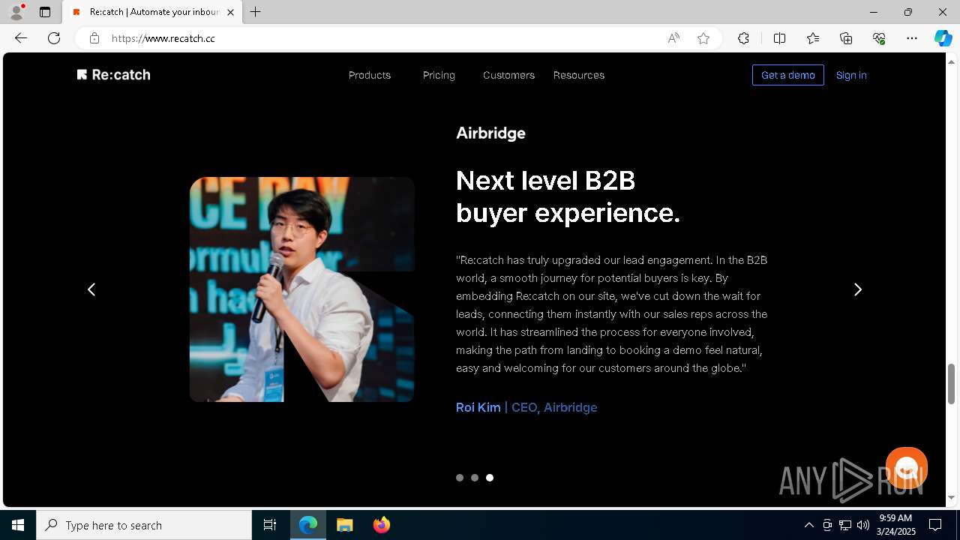Open volume control in system tray
Screen dimensions: 960x540
coord(863,525)
